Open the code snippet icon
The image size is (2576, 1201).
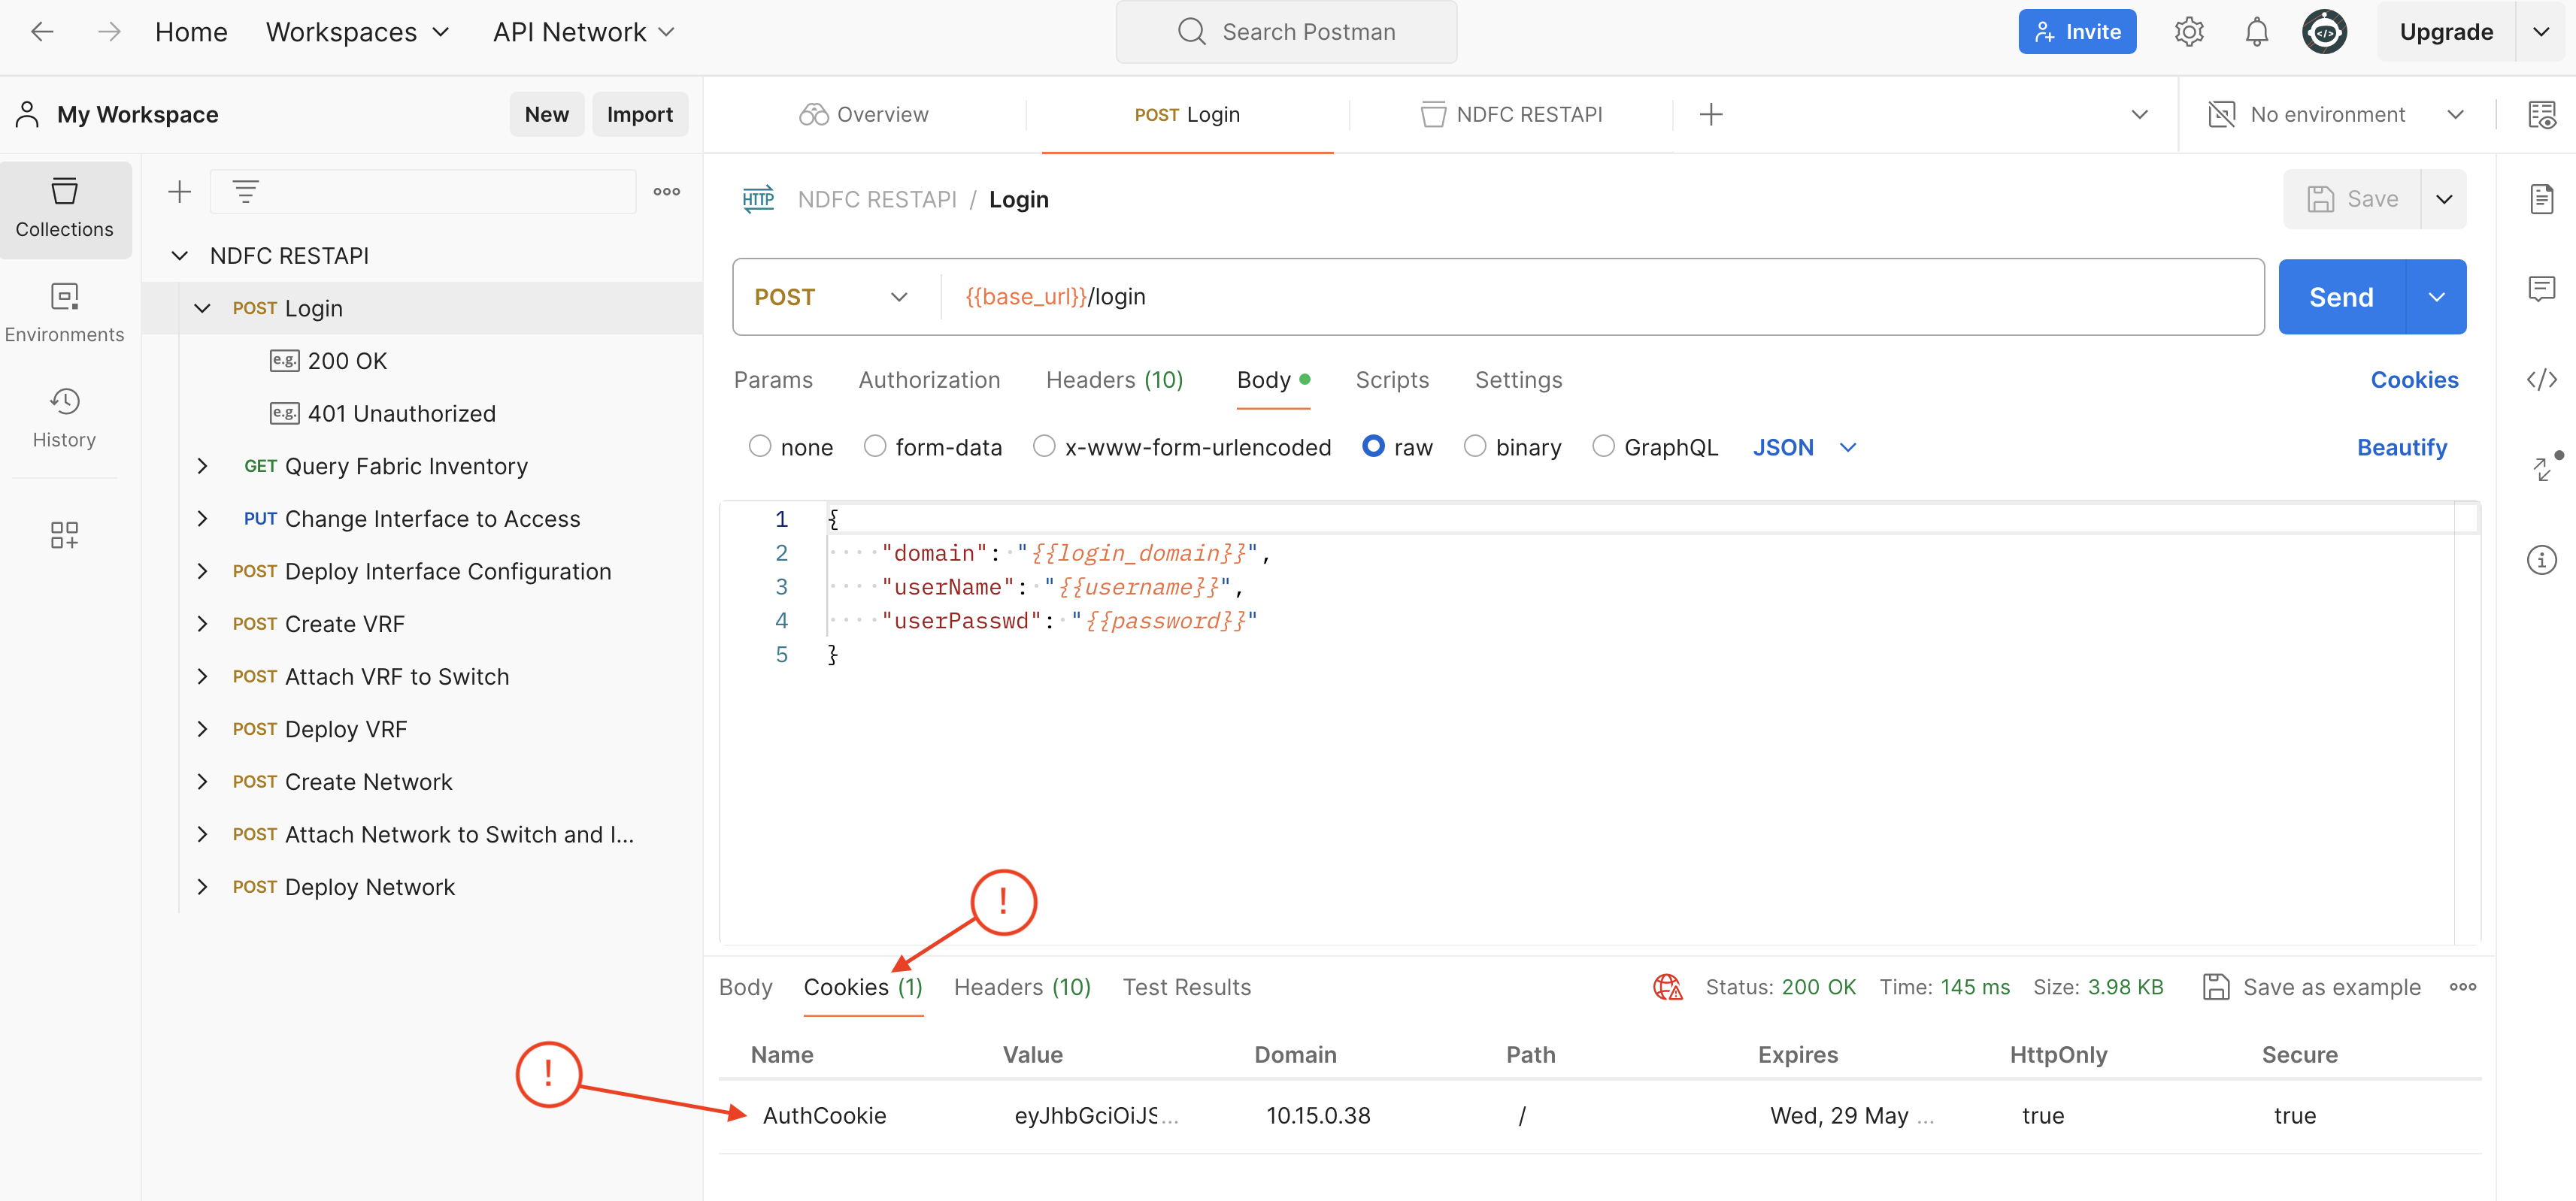pyautogui.click(x=2542, y=380)
